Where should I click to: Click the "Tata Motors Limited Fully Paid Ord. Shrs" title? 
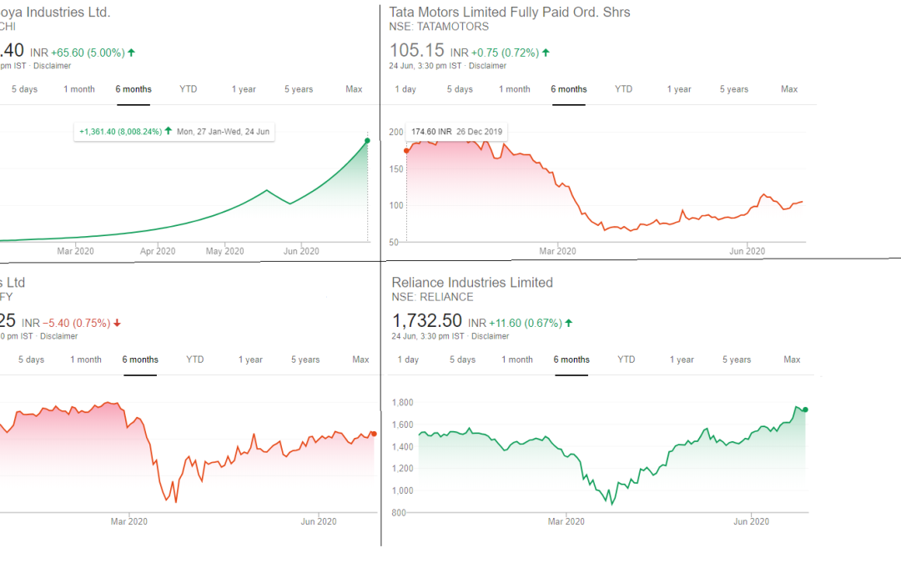click(510, 12)
